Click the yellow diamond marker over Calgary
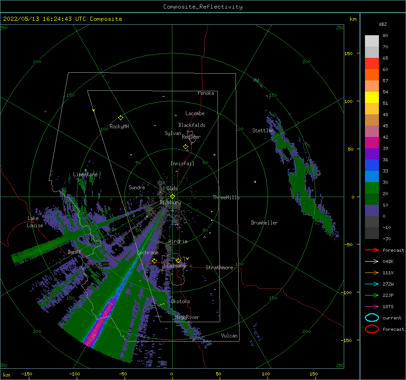Image resolution: width=406 pixels, height=380 pixels. pyautogui.click(x=178, y=260)
